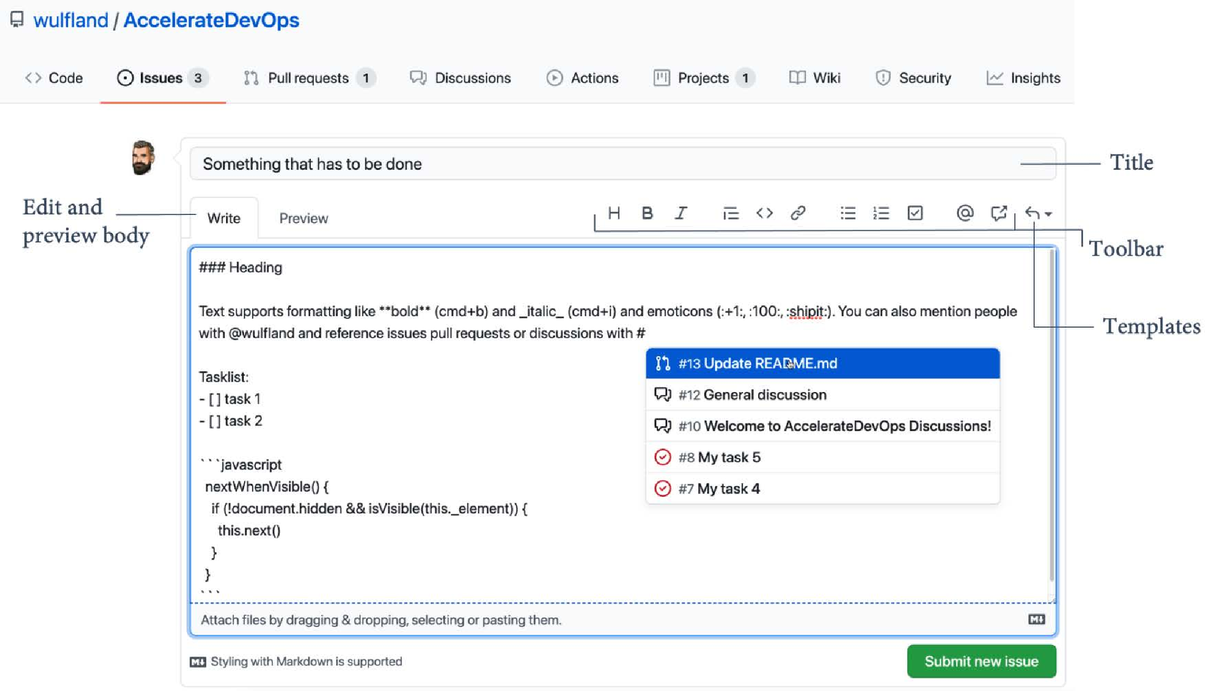Insert a heading with the H icon
The image size is (1230, 691).
[x=614, y=213]
